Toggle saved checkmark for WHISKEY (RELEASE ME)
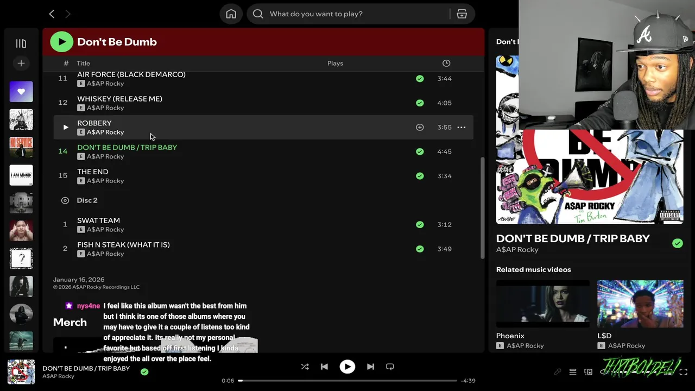Image resolution: width=695 pixels, height=391 pixels. point(420,103)
